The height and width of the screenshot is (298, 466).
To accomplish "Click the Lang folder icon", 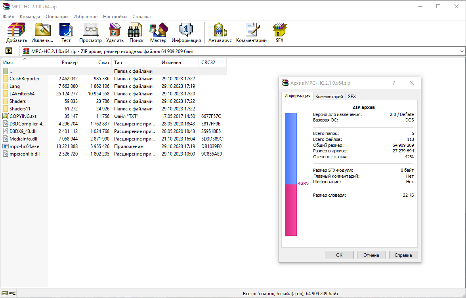I will point(6,86).
